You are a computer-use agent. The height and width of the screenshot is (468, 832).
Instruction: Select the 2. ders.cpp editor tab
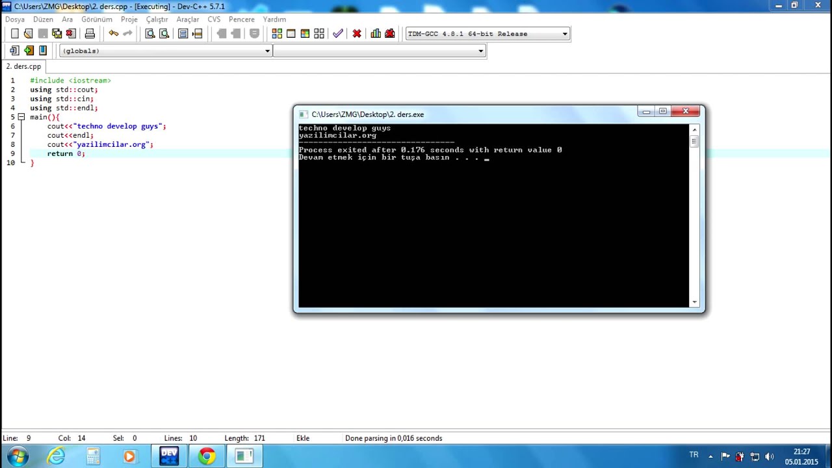tap(23, 66)
